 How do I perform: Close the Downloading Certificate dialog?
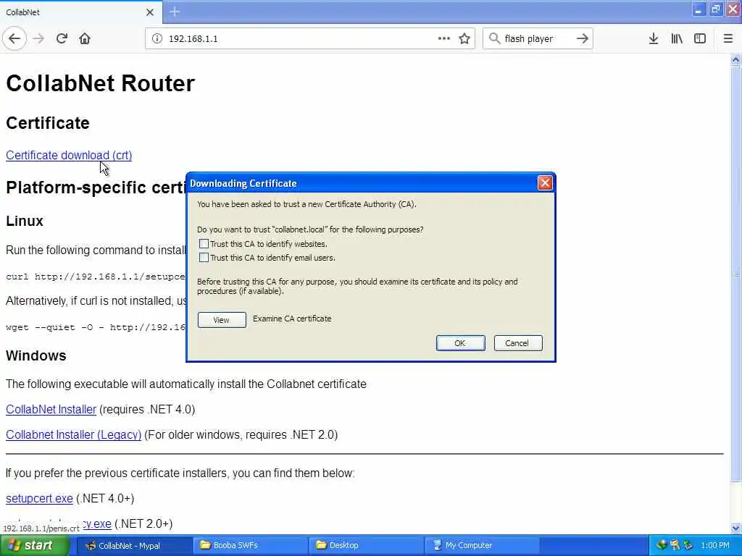point(545,183)
